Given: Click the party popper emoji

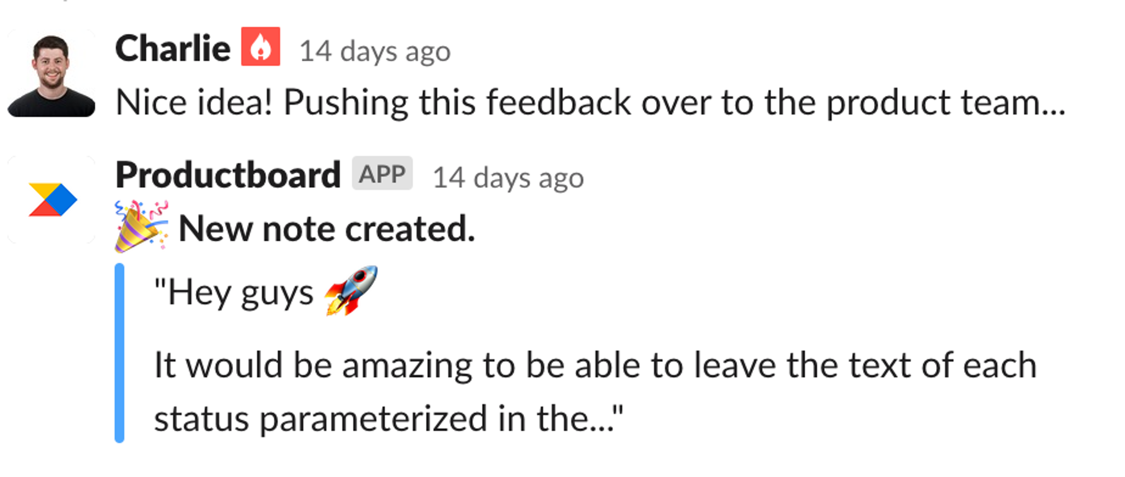Looking at the screenshot, I should (x=142, y=226).
